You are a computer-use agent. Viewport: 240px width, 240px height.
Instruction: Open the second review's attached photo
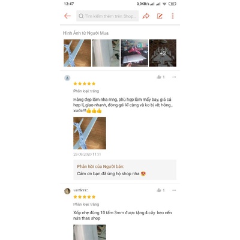89,232
